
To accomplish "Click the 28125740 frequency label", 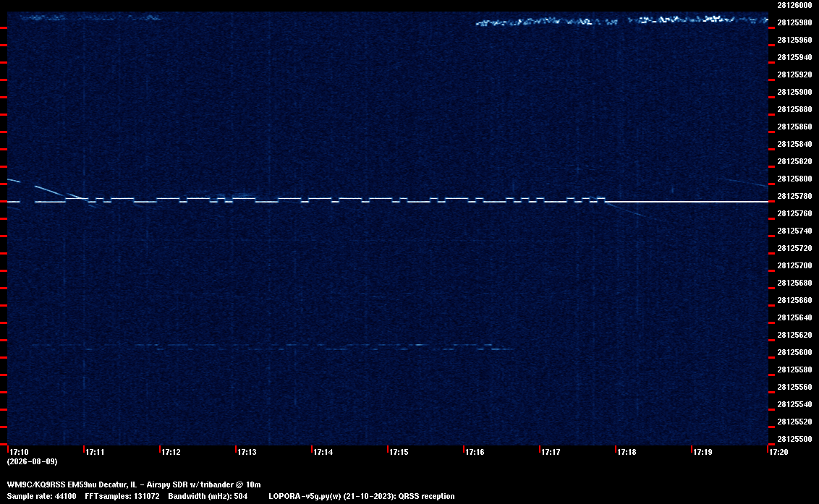I will click(x=794, y=231).
